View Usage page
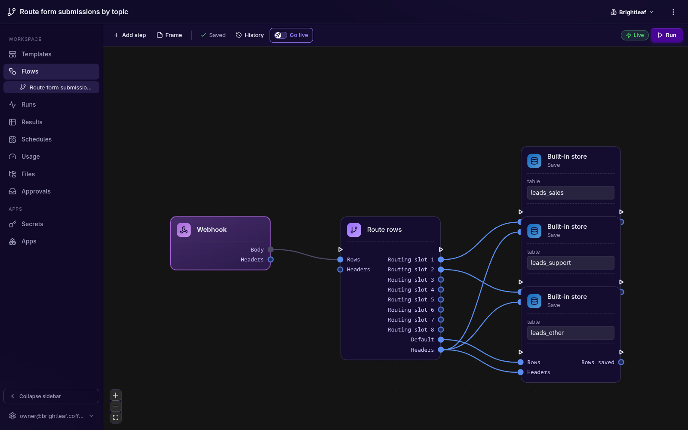This screenshot has width=688, height=430. point(51,157)
